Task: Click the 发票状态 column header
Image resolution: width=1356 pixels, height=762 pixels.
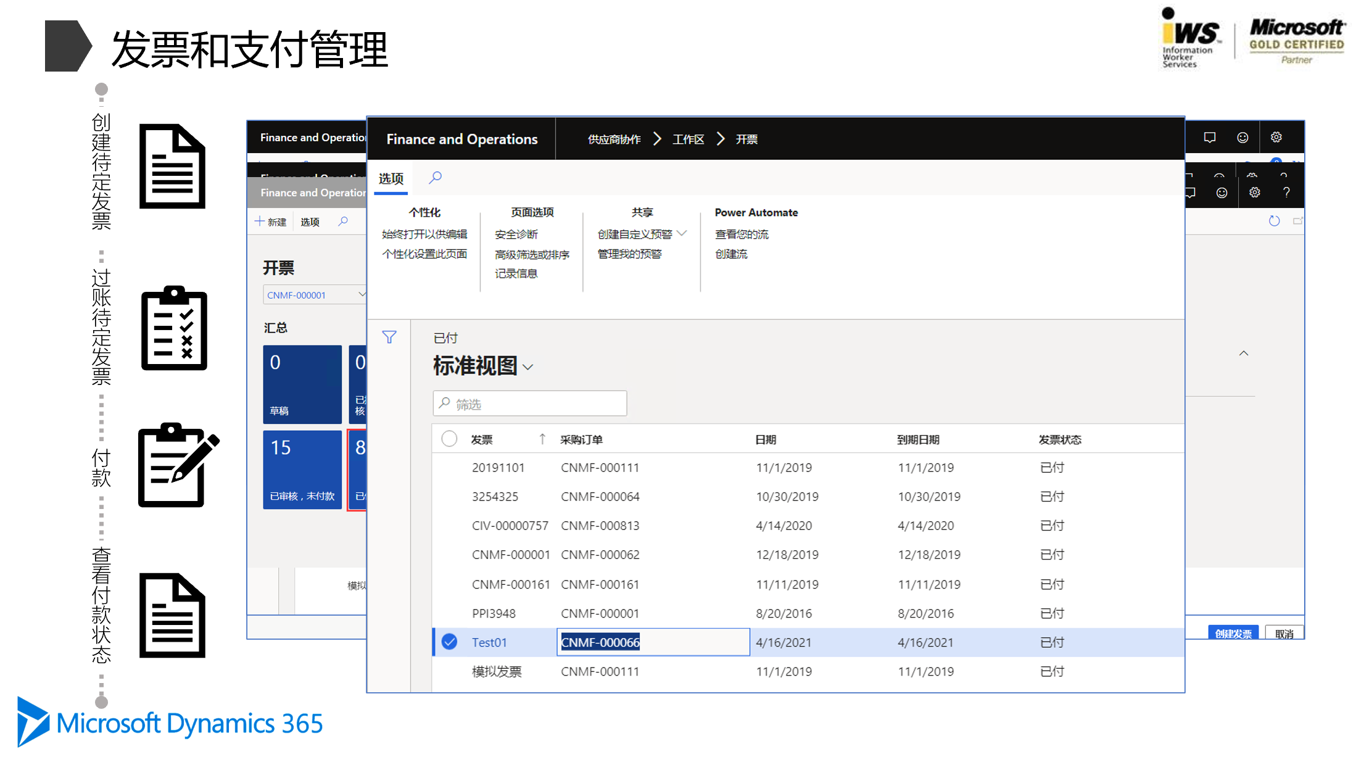Action: tap(1060, 439)
